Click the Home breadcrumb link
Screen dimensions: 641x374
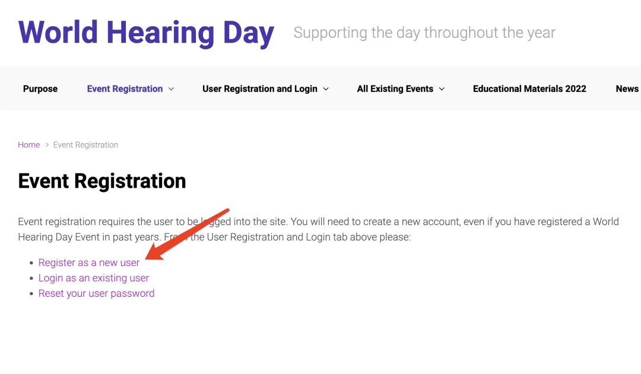(x=28, y=145)
